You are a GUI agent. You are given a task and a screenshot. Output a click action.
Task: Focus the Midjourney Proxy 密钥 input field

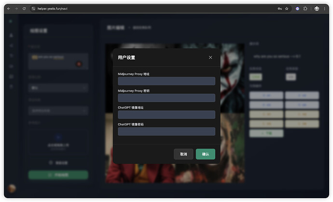click(x=166, y=98)
